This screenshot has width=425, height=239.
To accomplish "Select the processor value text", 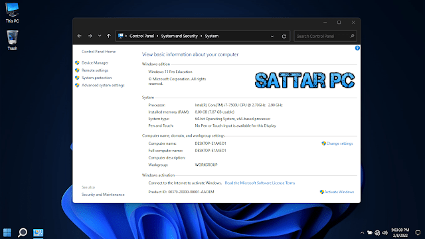I will point(238,105).
